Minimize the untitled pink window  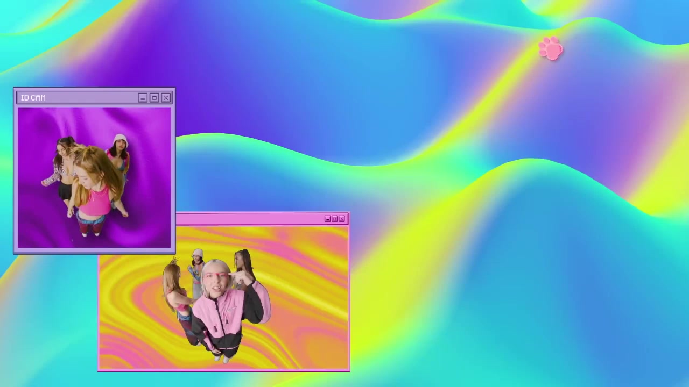(327, 219)
